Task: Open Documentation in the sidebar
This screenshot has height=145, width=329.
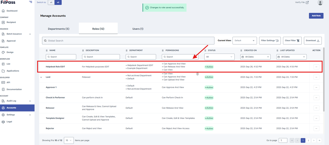Action: (x=14, y=89)
